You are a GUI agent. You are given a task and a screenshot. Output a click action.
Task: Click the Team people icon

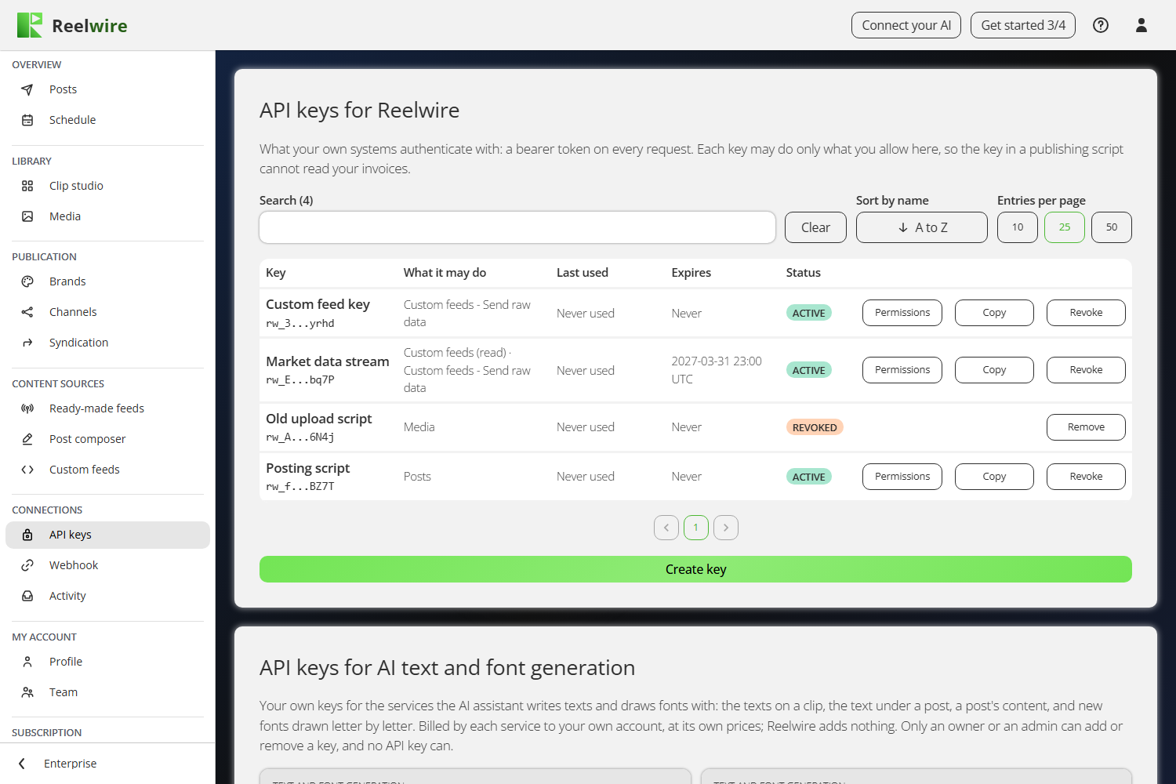[27, 692]
